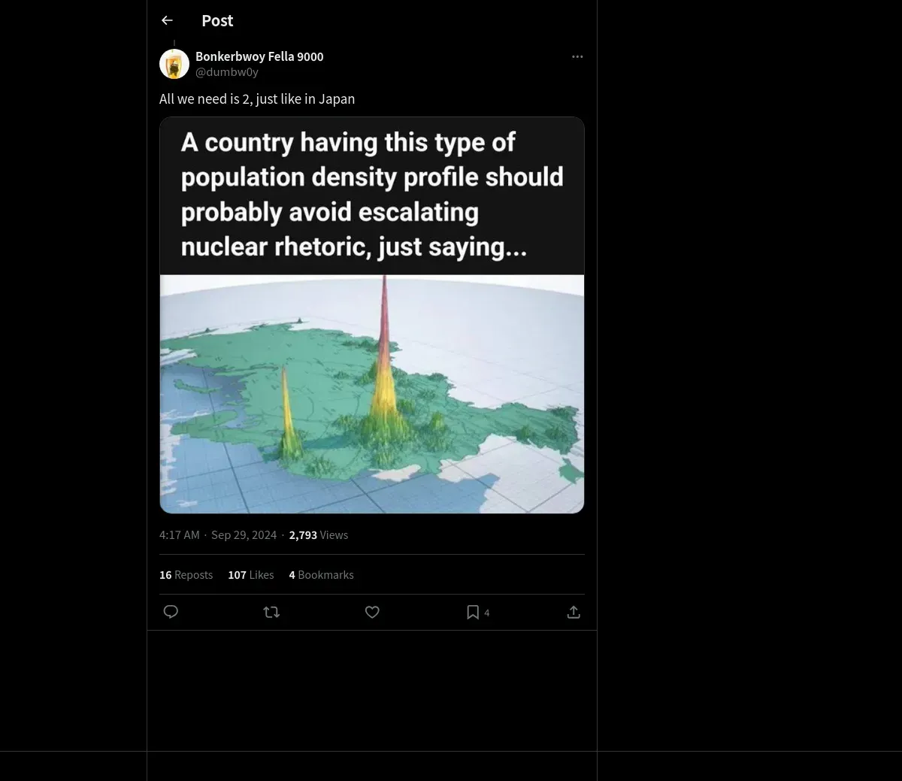This screenshot has height=781, width=902.
Task: Open the three-dot more options menu
Action: point(577,57)
